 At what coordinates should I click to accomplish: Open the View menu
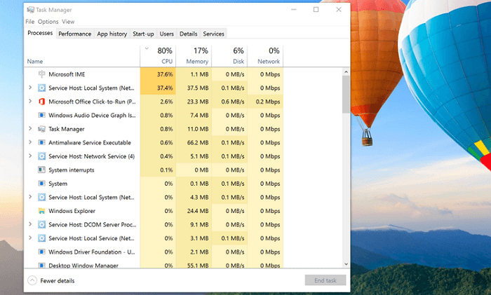(x=68, y=22)
